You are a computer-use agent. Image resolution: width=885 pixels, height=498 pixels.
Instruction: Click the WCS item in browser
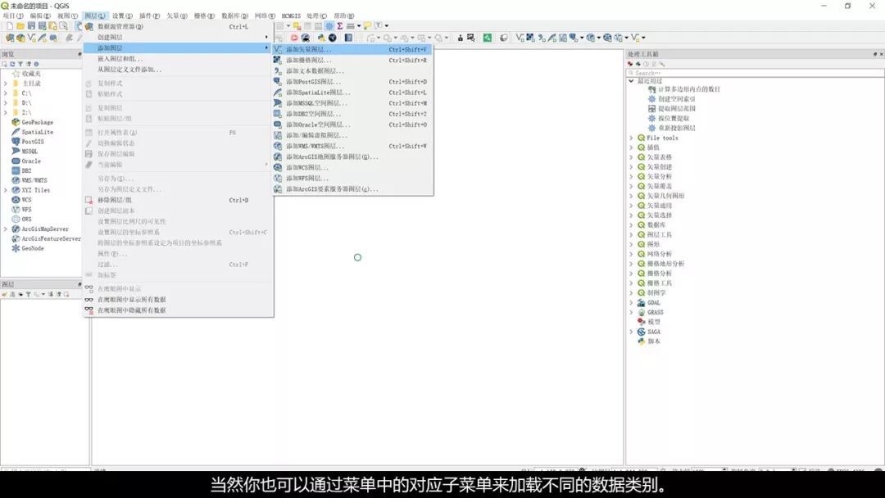(26, 200)
